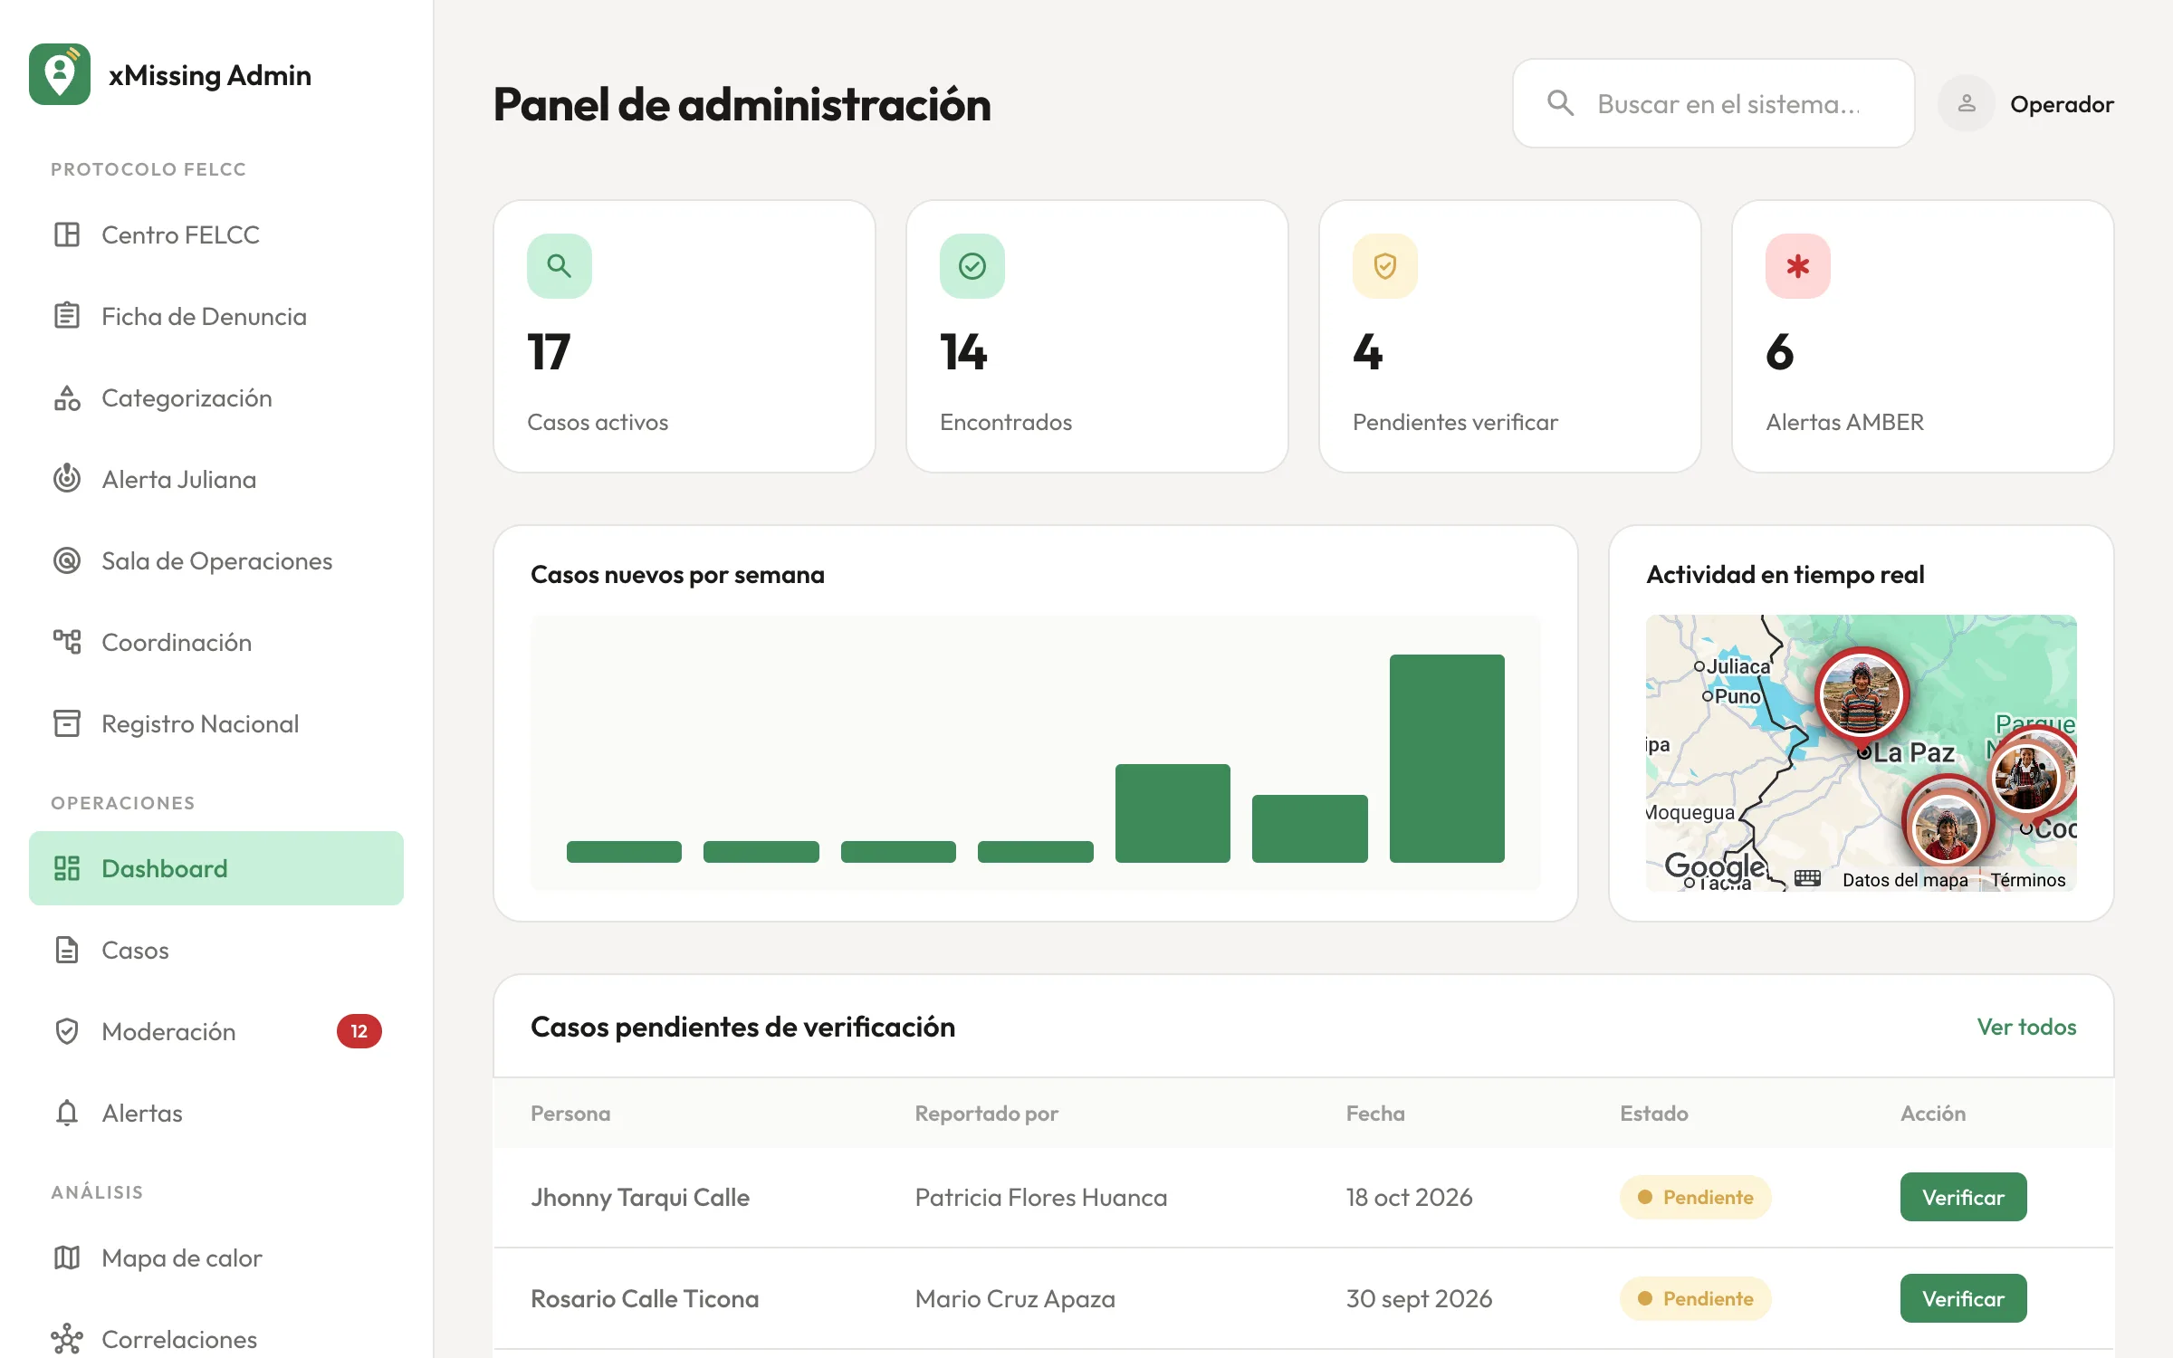Click the Estado column header
The image size is (2173, 1358).
(1653, 1113)
